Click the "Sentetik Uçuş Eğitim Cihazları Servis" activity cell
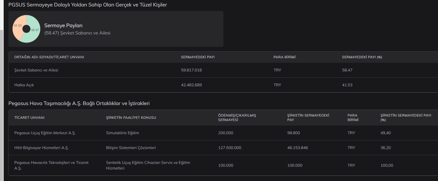This screenshot has height=181, width=438. (x=148, y=165)
